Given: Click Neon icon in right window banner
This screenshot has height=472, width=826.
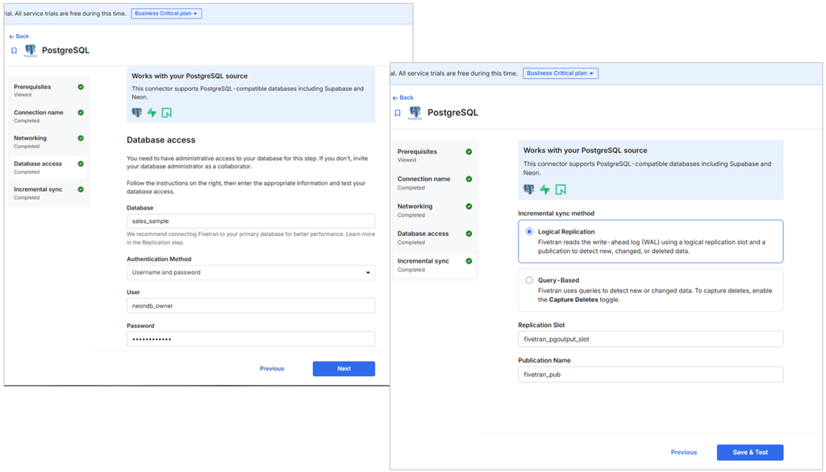Looking at the screenshot, I should (x=561, y=189).
